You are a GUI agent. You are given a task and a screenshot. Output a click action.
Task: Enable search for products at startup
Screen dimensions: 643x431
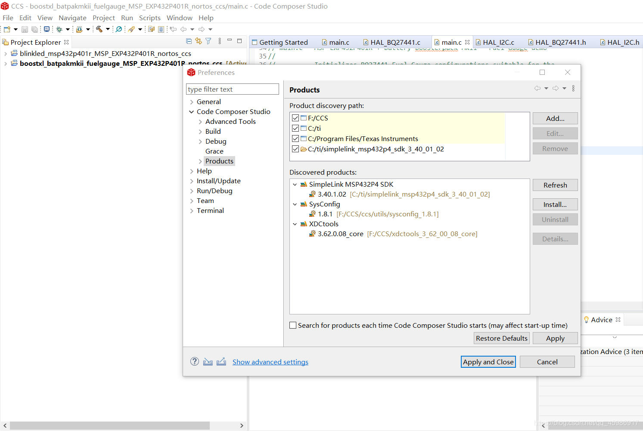click(x=293, y=325)
